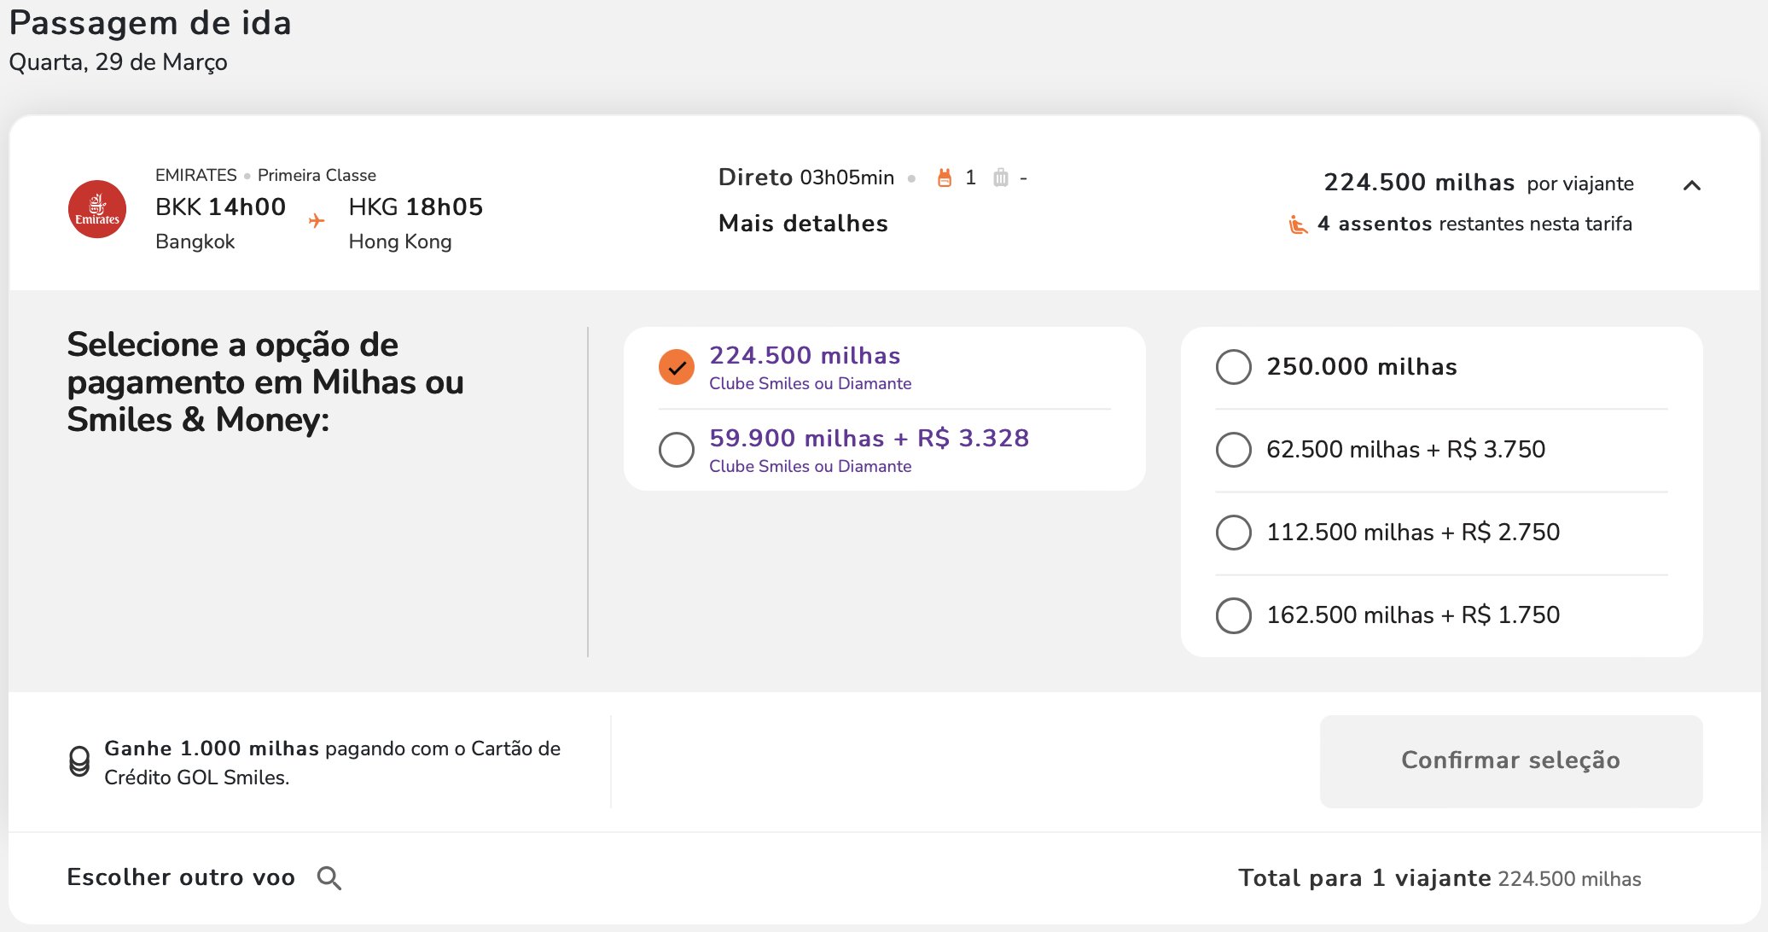Screen dimensions: 1768x932
Task: Choose the 250.000 milhas radio option
Action: pyautogui.click(x=1234, y=367)
